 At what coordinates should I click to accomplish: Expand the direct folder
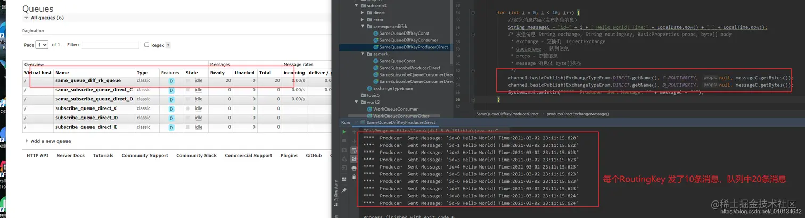(x=362, y=12)
